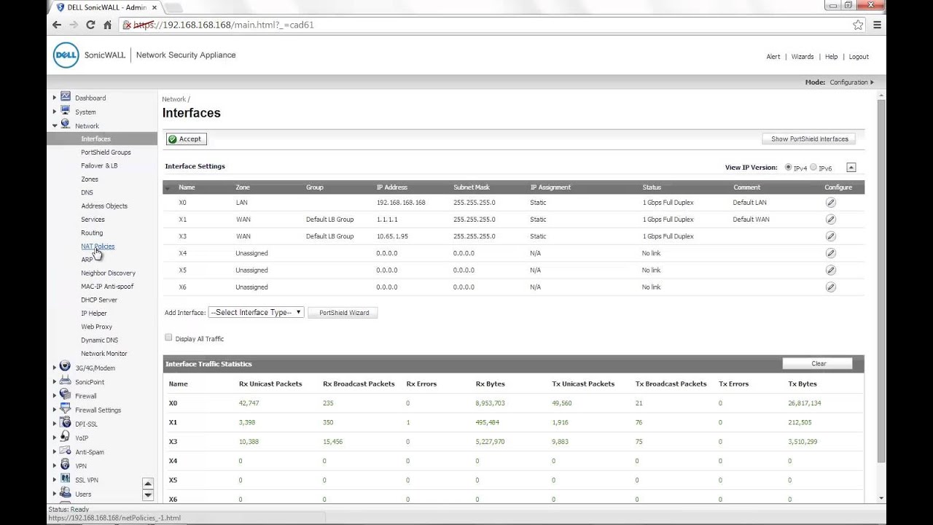Click the Network globe icon
The height and width of the screenshot is (525, 933).
click(66, 125)
